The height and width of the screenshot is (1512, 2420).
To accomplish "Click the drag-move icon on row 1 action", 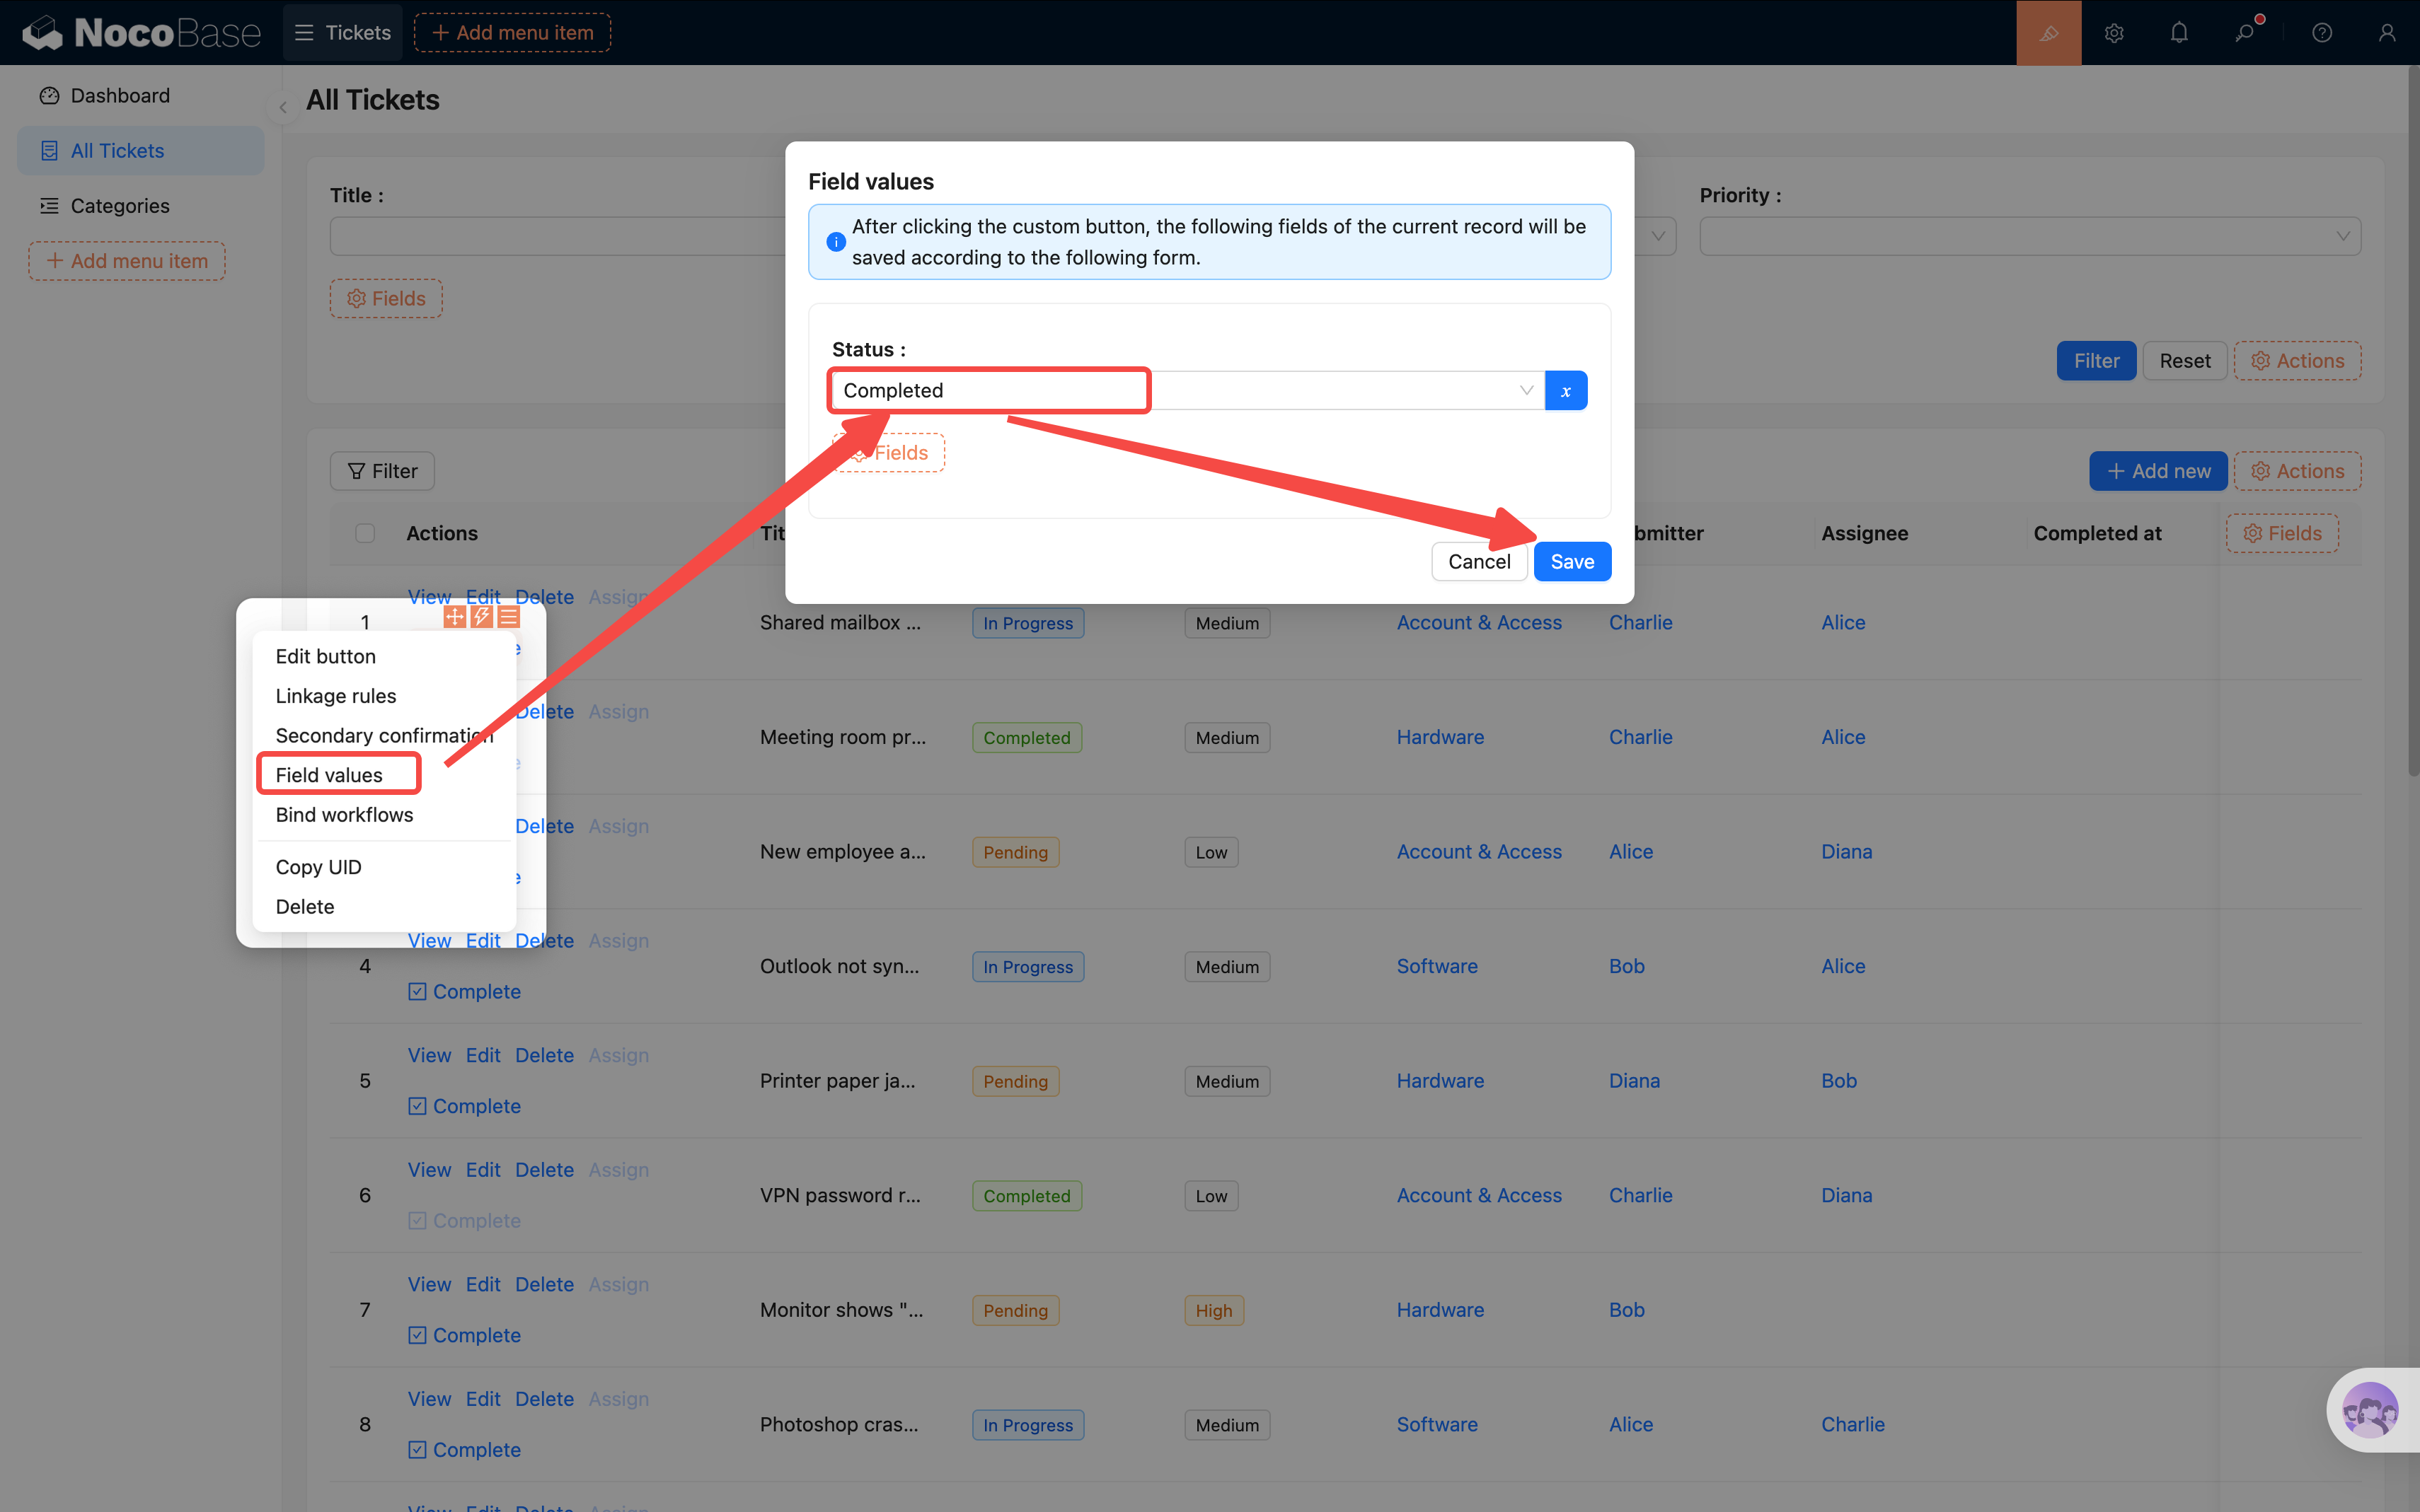I will [454, 616].
